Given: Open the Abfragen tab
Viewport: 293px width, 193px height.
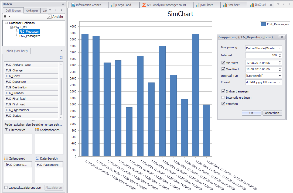Looking at the screenshot, I should 32,11.
